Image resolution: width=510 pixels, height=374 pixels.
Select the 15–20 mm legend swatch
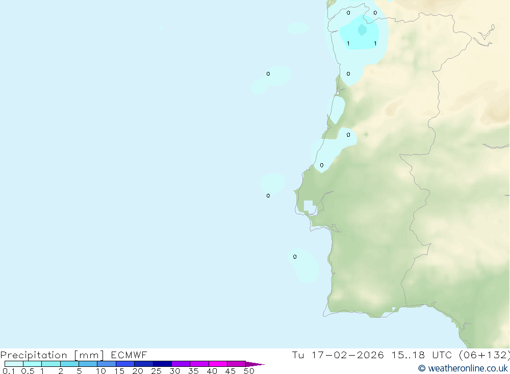click(x=125, y=364)
